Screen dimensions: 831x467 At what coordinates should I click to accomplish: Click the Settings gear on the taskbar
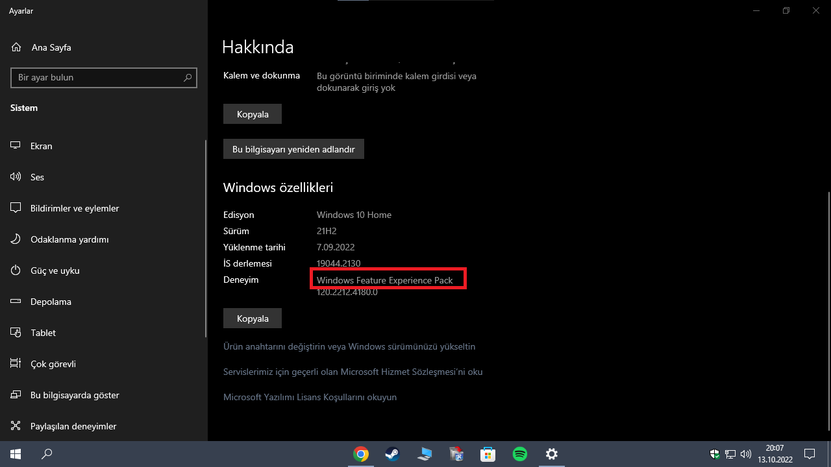[x=552, y=454]
